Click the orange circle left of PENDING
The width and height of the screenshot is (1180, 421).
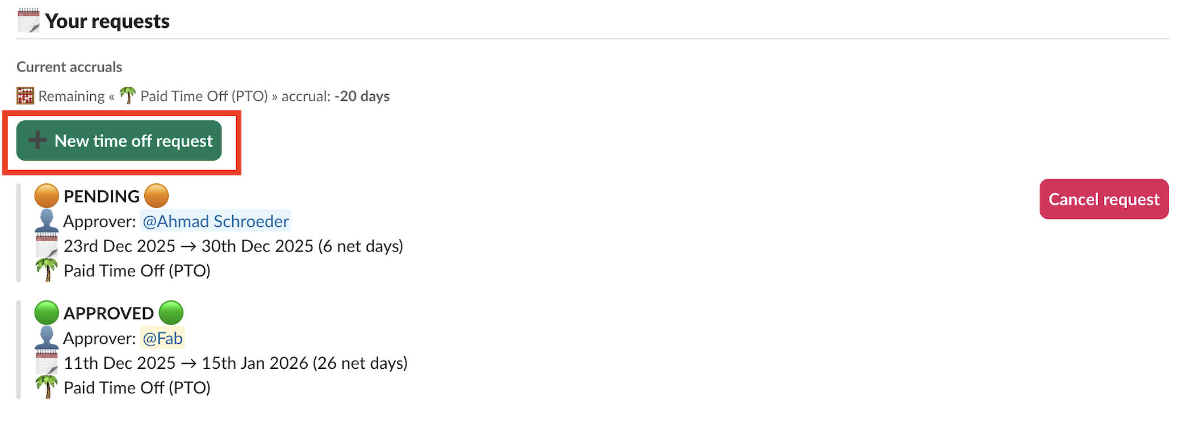pos(47,196)
